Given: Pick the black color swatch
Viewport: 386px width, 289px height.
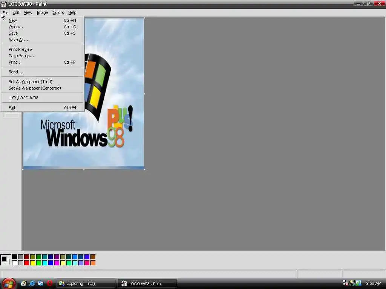Looking at the screenshot, I should pyautogui.click(x=15, y=257).
